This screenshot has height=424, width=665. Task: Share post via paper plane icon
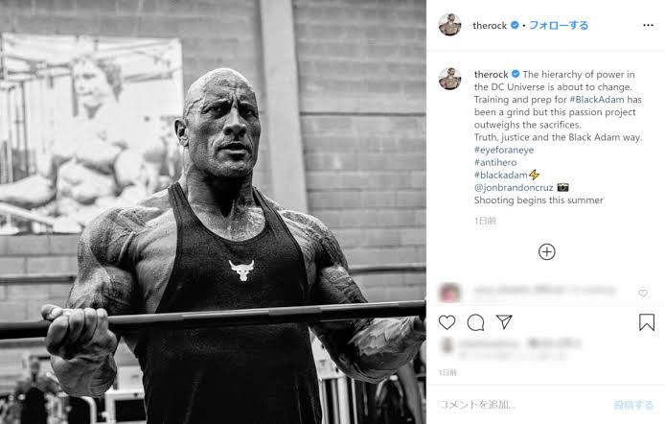coord(504,322)
